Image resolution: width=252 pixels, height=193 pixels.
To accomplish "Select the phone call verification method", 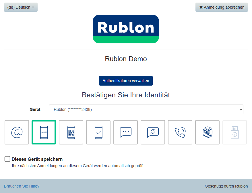I will [x=180, y=132].
